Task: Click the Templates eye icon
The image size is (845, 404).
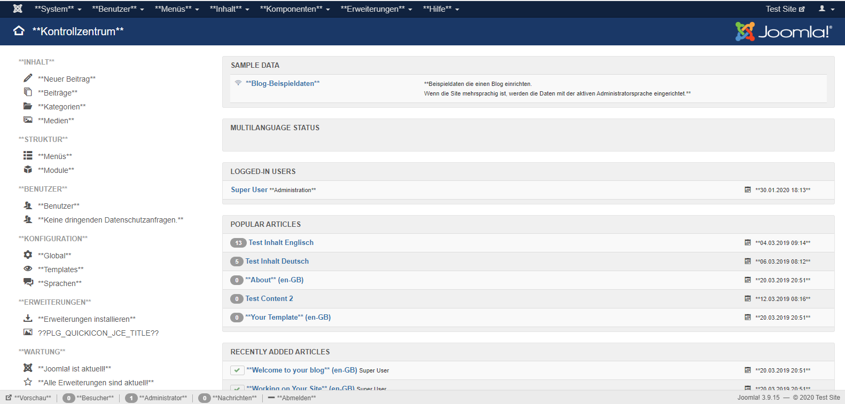Action: [x=28, y=269]
